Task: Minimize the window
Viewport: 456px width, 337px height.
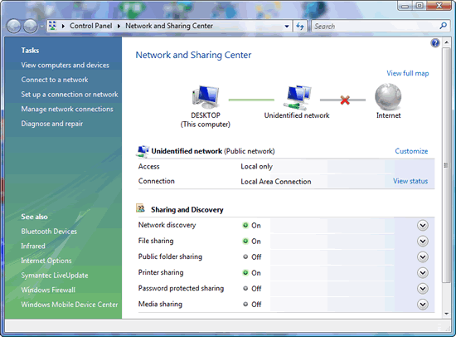Action: pyautogui.click(x=405, y=6)
